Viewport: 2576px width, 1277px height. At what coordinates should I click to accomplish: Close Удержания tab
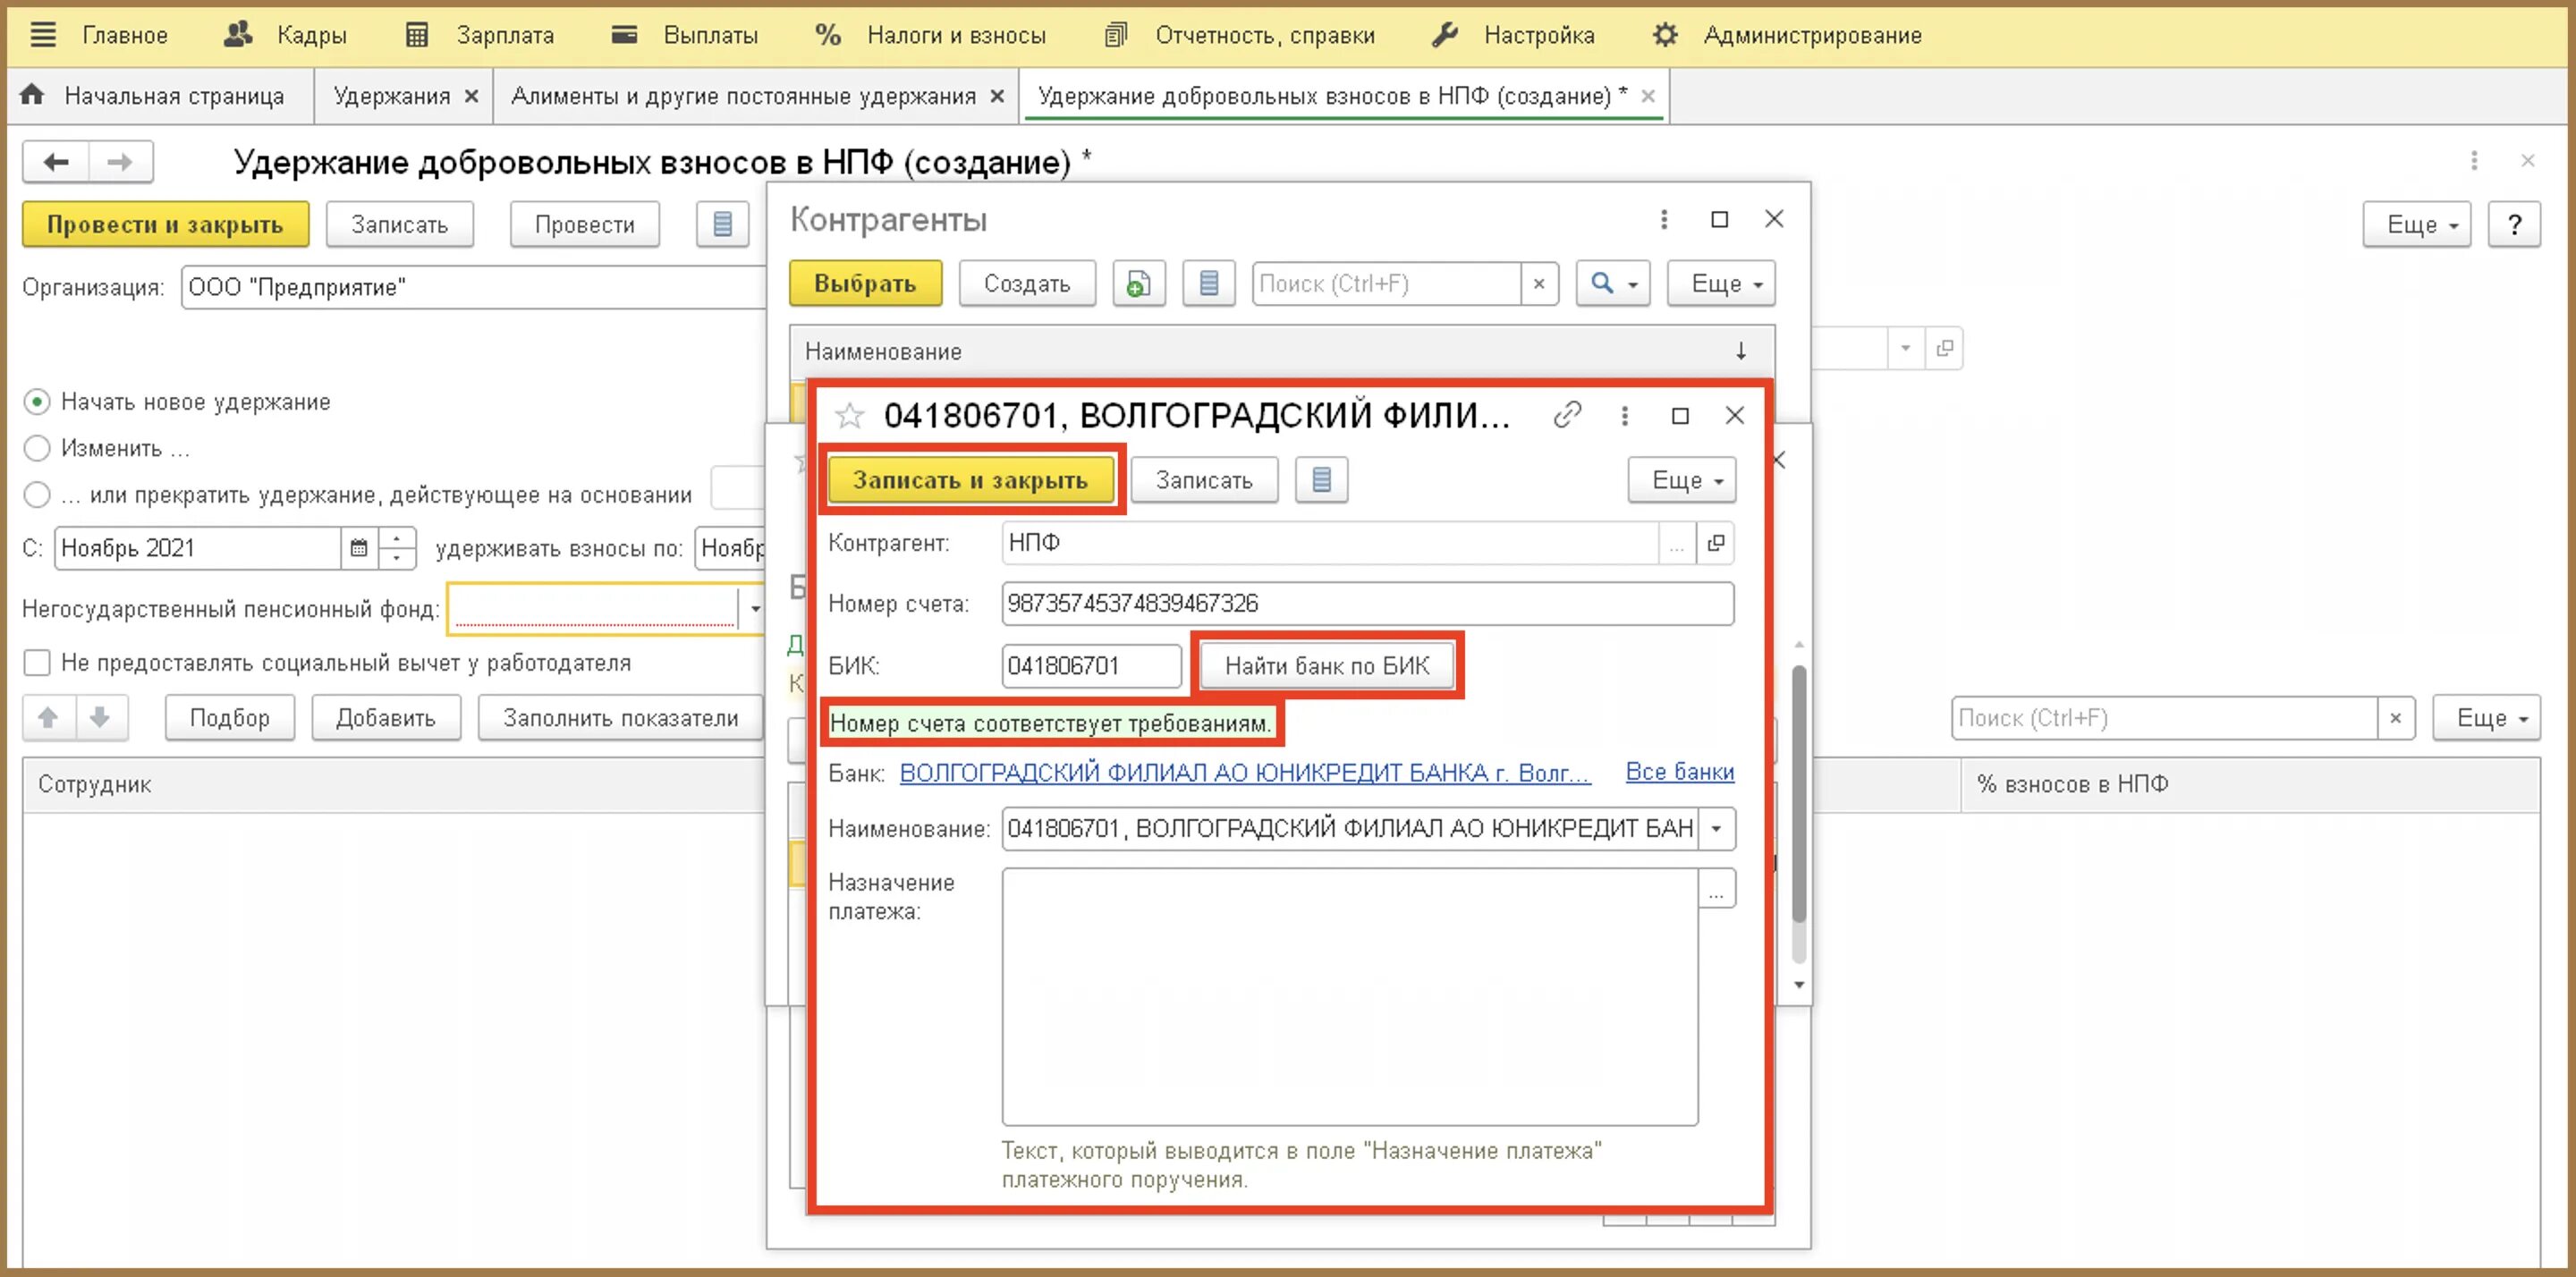pyautogui.click(x=472, y=96)
